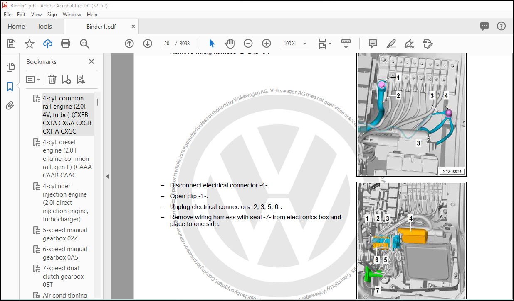
Task: Click the page number field showing 20
Action: (167, 44)
